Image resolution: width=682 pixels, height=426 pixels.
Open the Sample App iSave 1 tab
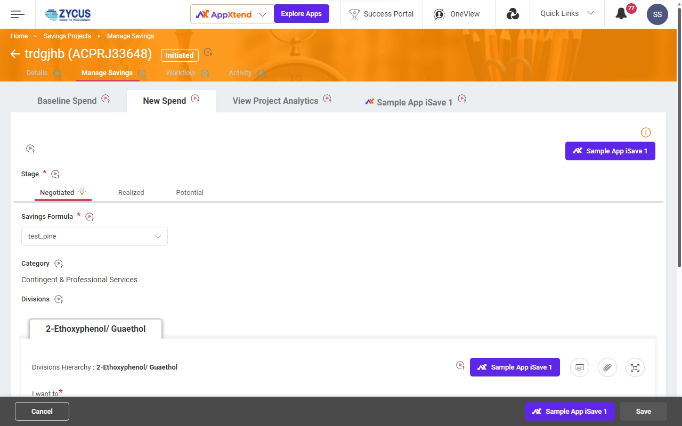pos(409,102)
